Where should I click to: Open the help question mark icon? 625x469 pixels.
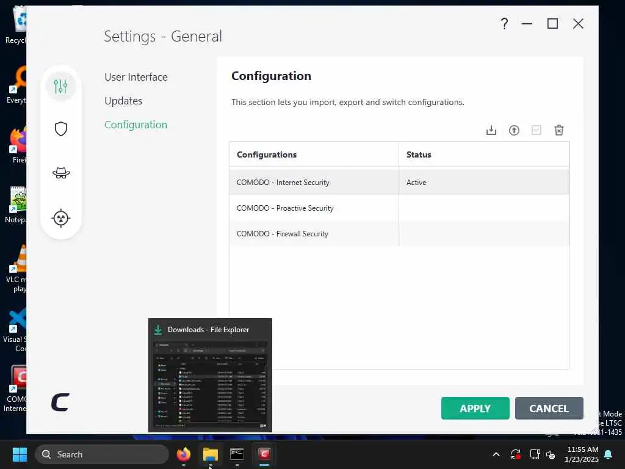504,24
